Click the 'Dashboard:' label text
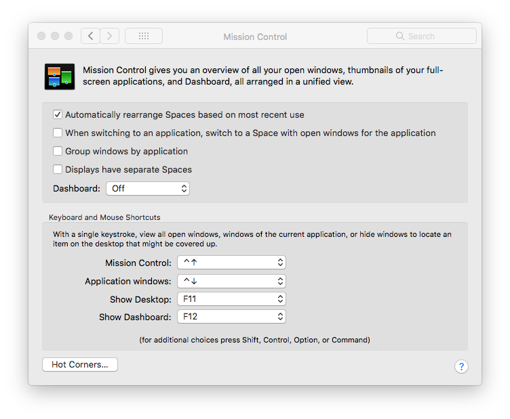 [x=77, y=189]
